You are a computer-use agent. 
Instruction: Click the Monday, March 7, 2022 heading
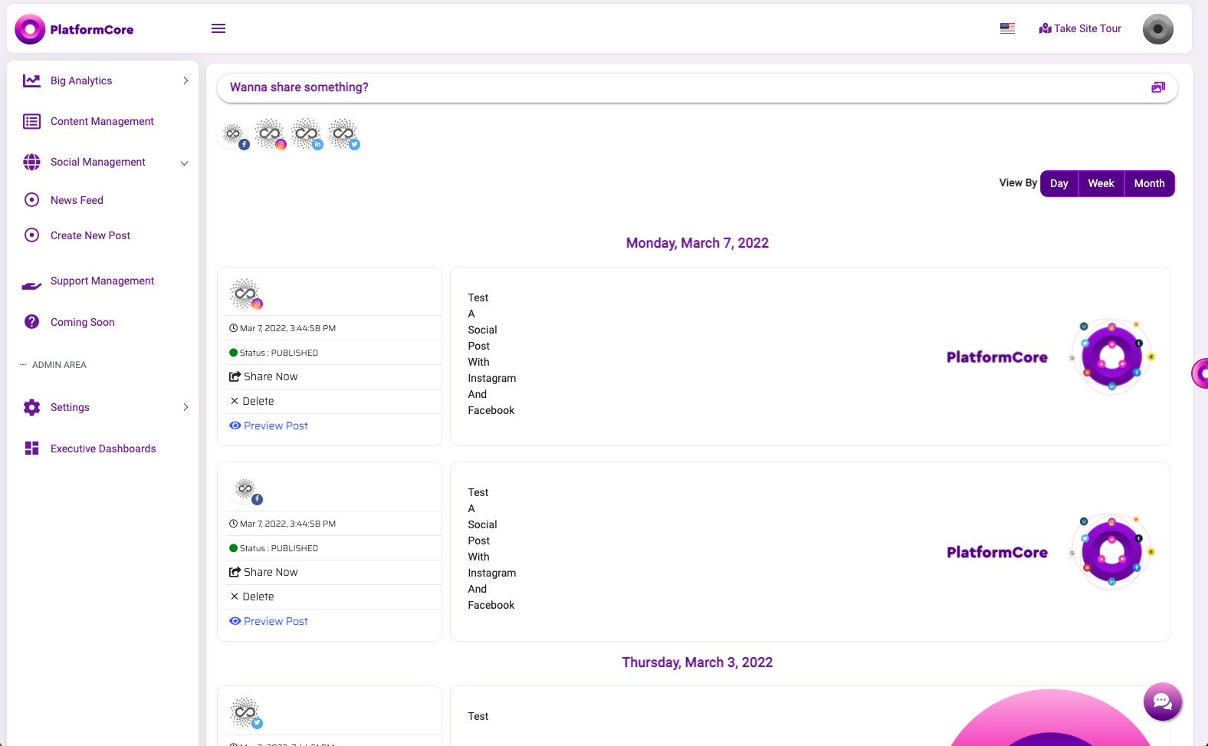click(698, 243)
